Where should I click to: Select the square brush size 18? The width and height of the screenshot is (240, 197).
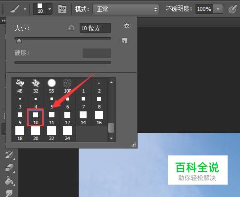tap(20, 134)
